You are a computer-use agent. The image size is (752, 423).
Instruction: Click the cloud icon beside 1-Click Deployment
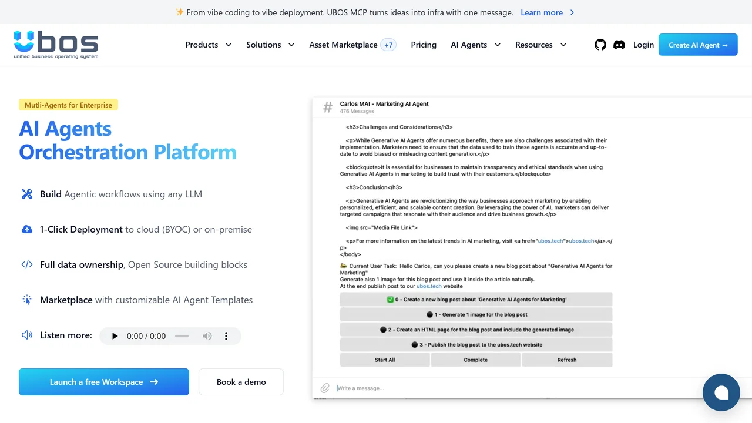point(27,229)
